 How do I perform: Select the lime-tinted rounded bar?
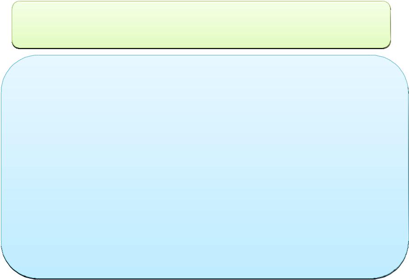[x=201, y=25]
